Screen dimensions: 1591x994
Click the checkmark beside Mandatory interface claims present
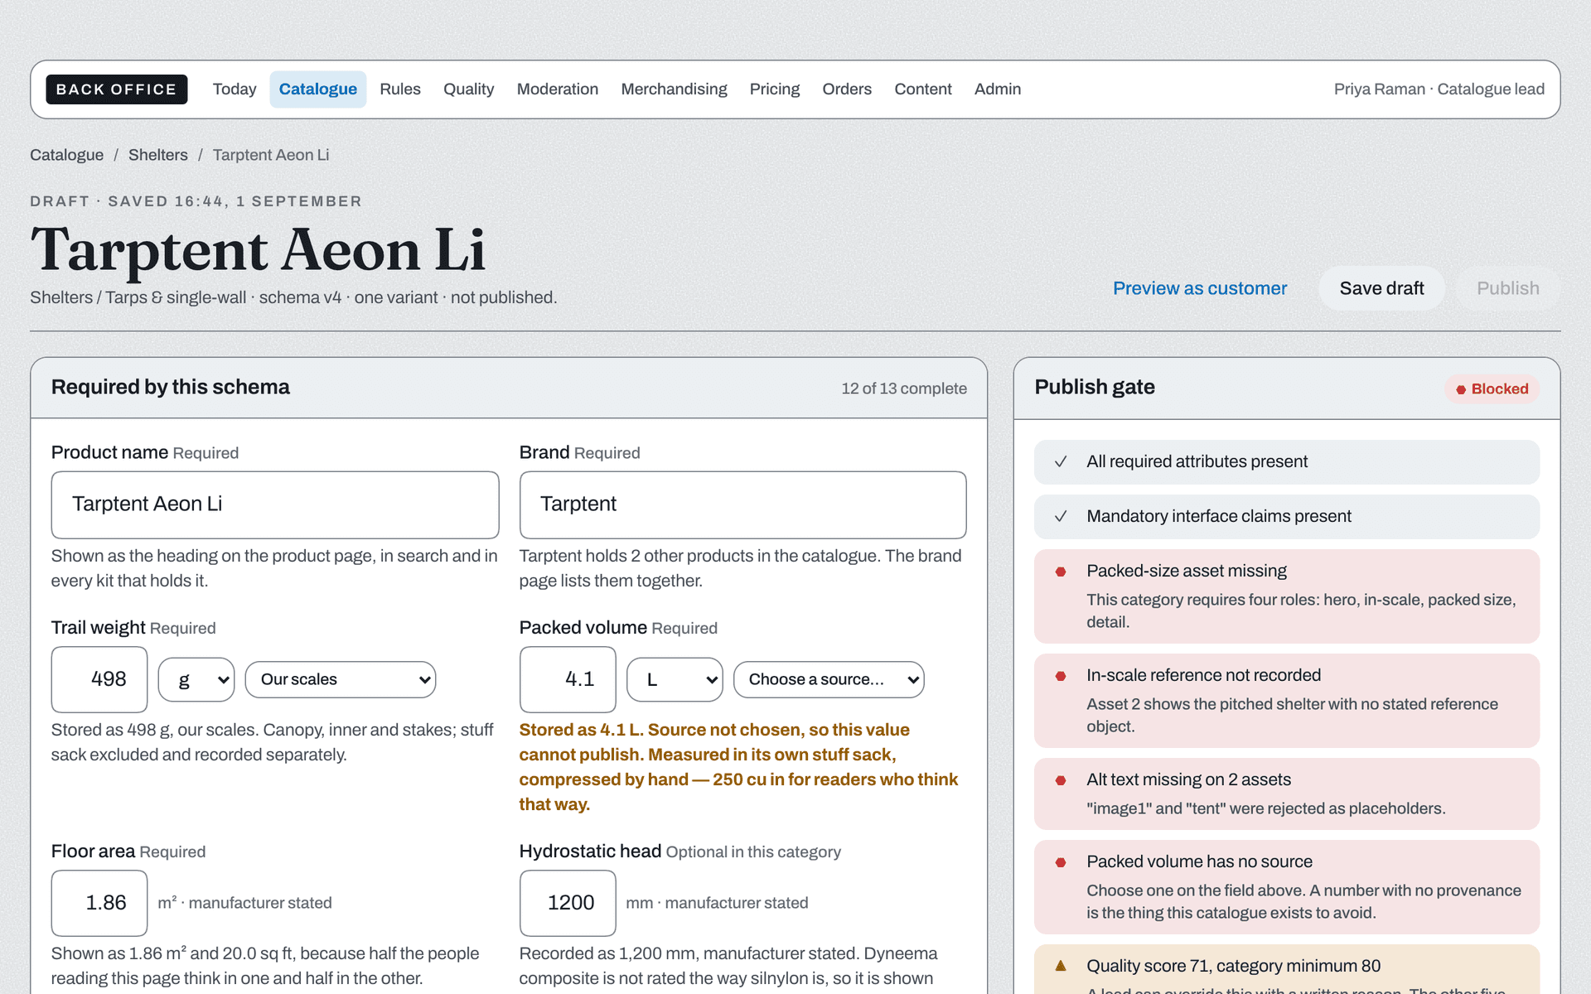coord(1060,516)
